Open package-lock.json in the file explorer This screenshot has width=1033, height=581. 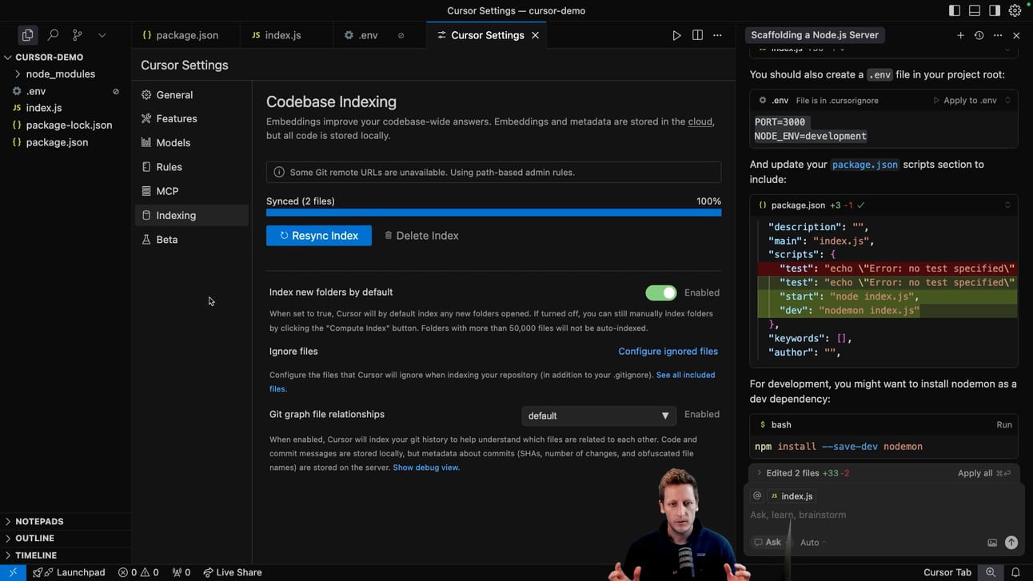(66, 125)
